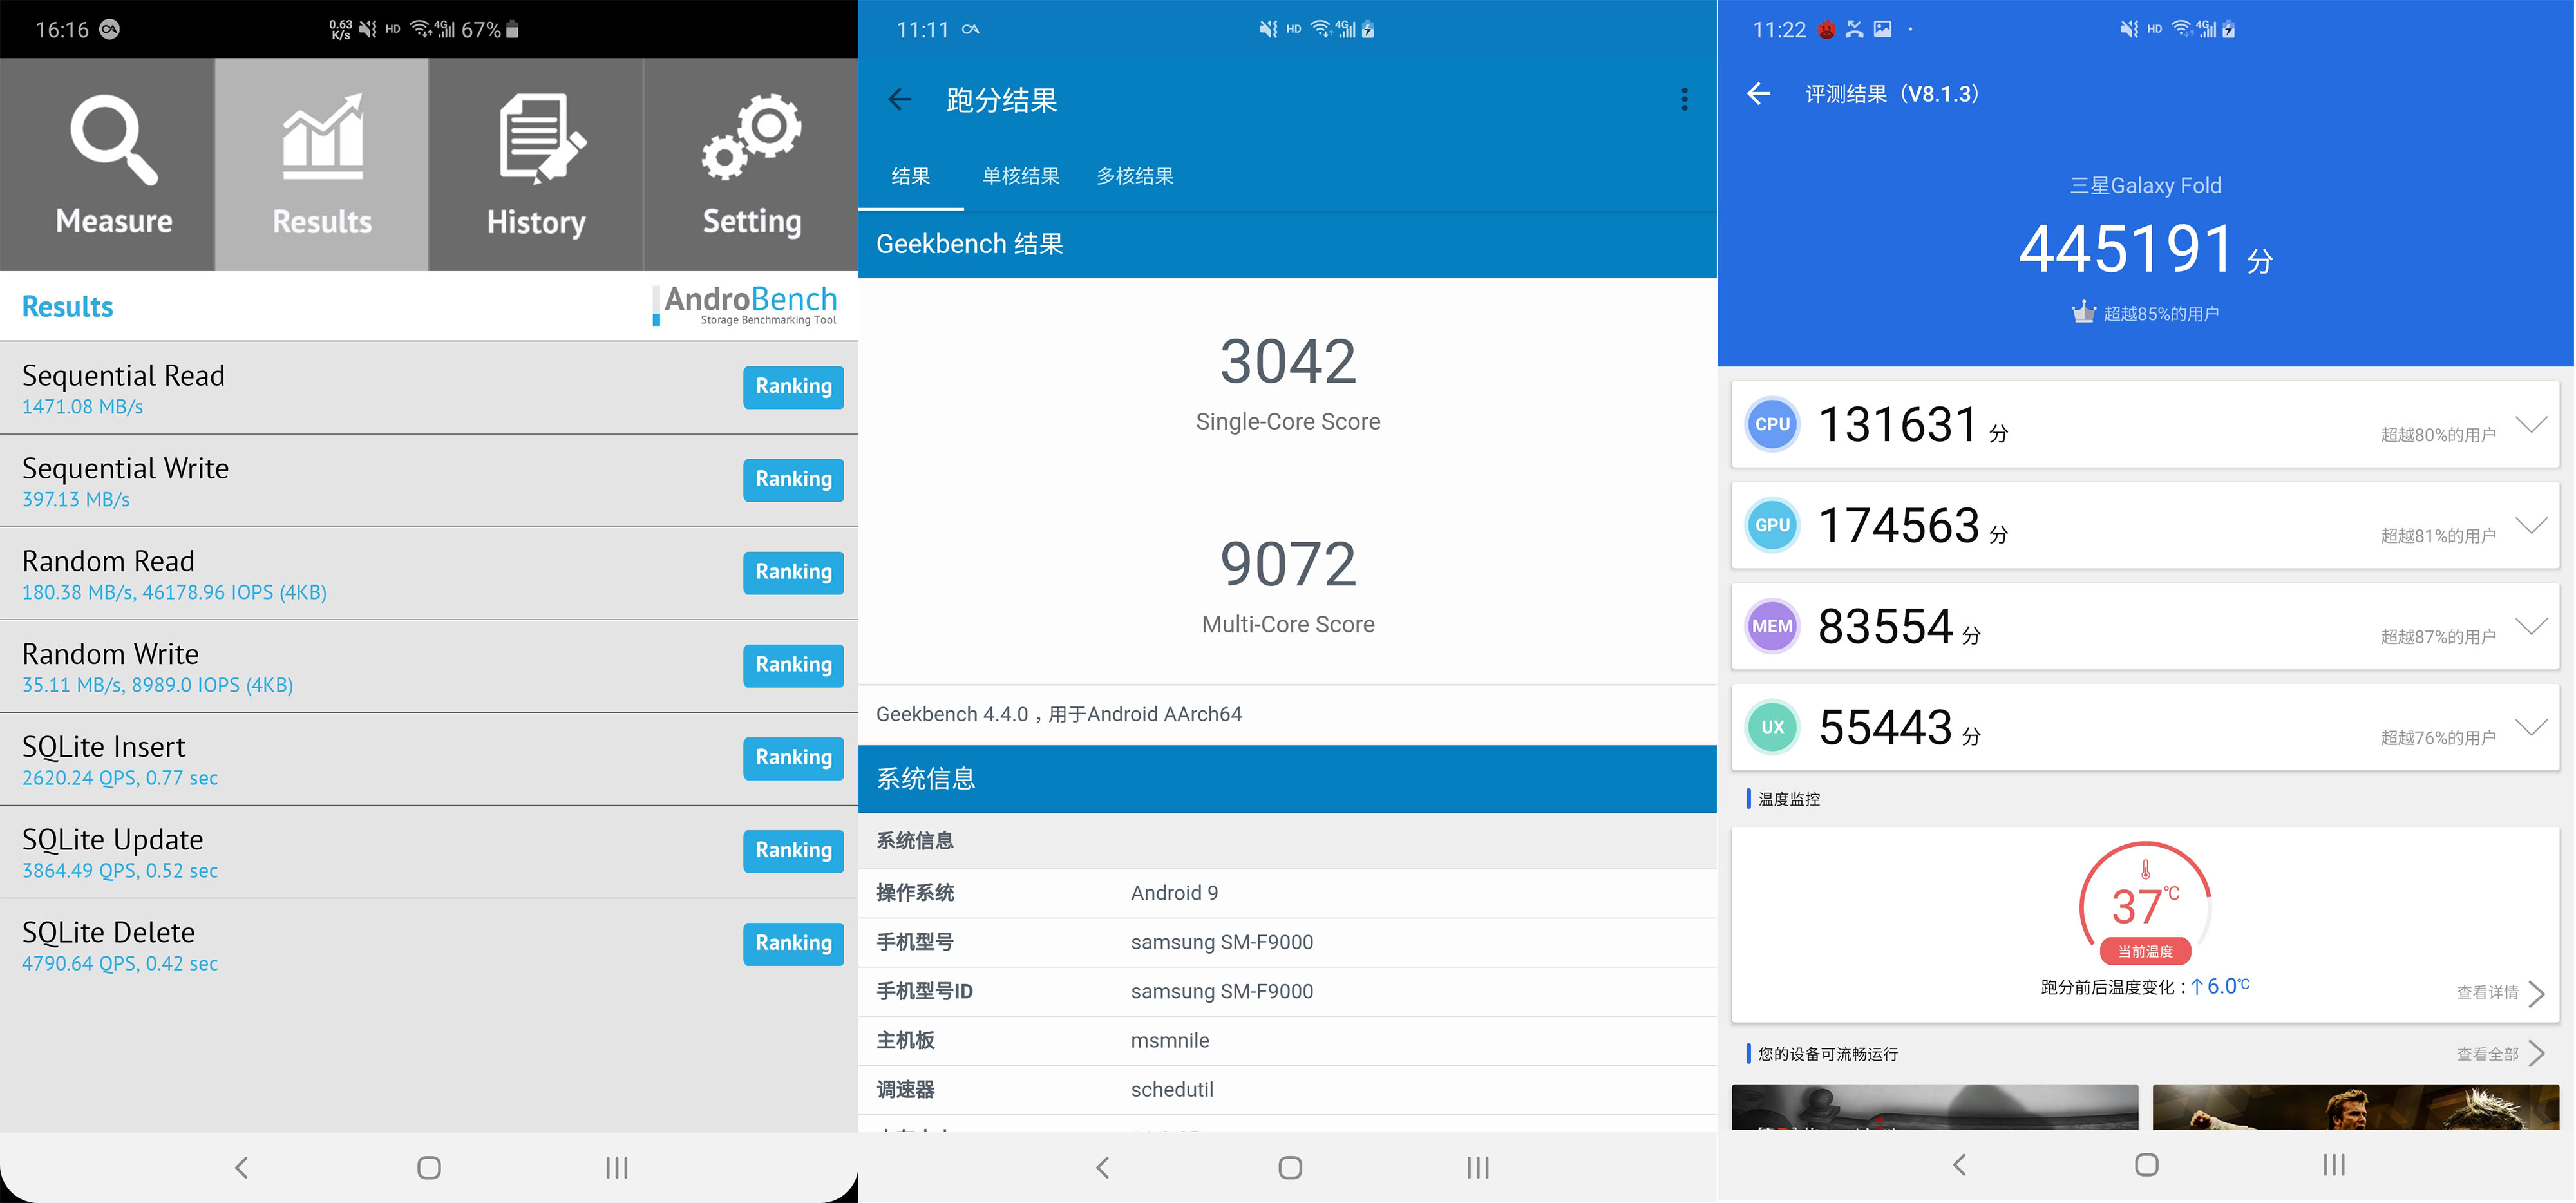Image resolution: width=2576 pixels, height=1203 pixels.
Task: Open the Geekbench overflow three-dot menu
Action: coord(1684,99)
